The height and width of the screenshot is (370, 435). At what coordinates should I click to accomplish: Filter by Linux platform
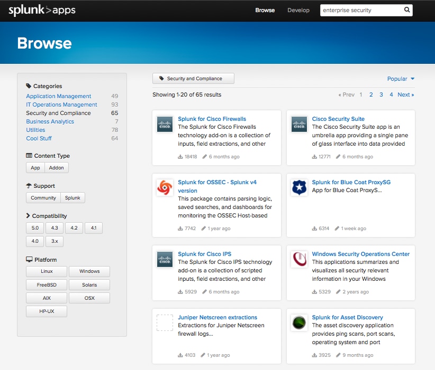point(47,271)
